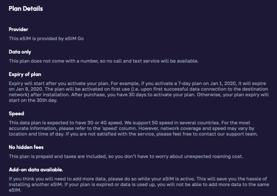This screenshot has height=196, width=277.
Task: Click the prepaid and taxes included sentence
Action: coord(126,156)
